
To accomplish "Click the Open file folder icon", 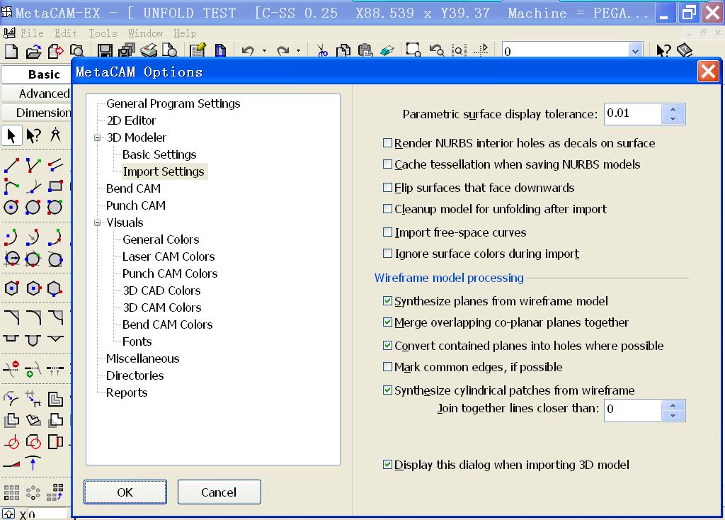I will tap(33, 51).
